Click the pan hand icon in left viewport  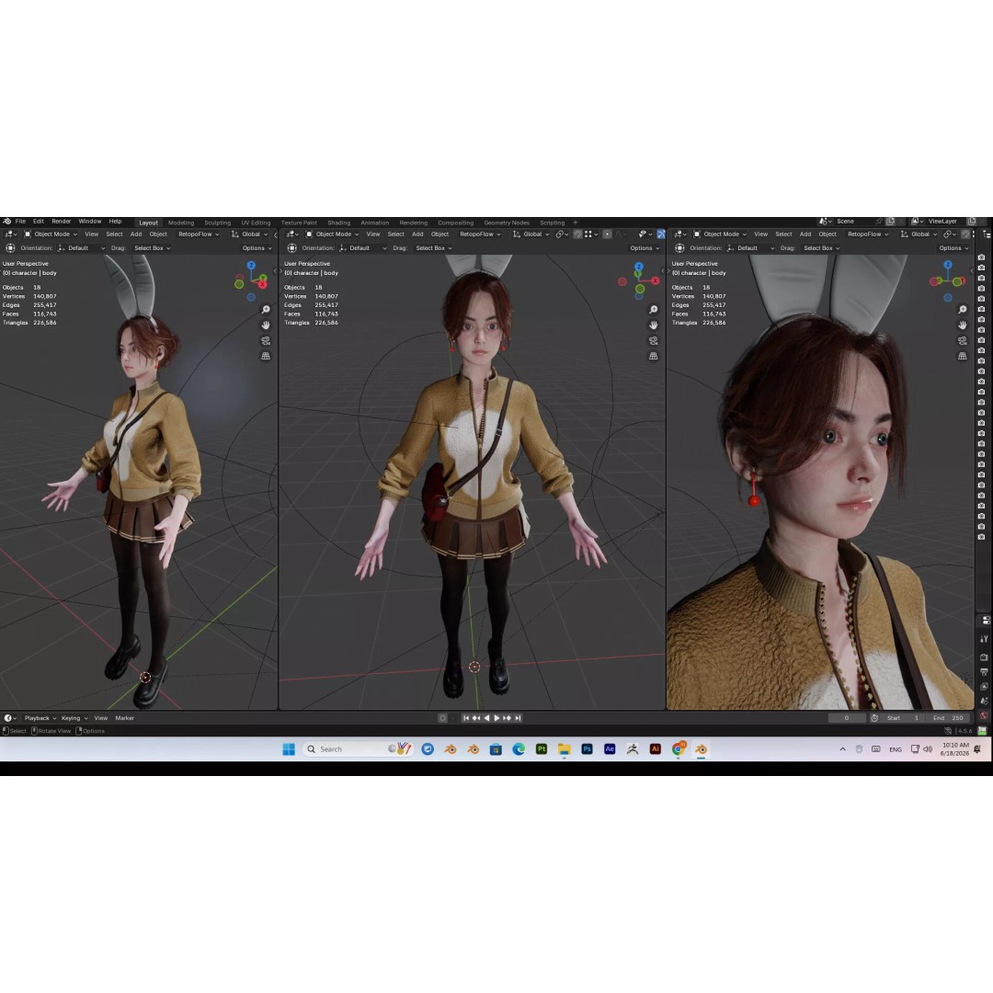(x=266, y=325)
